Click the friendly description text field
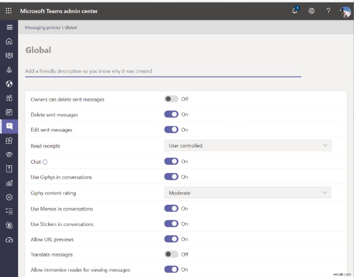Screen dimensions: 354x277 coord(164,71)
